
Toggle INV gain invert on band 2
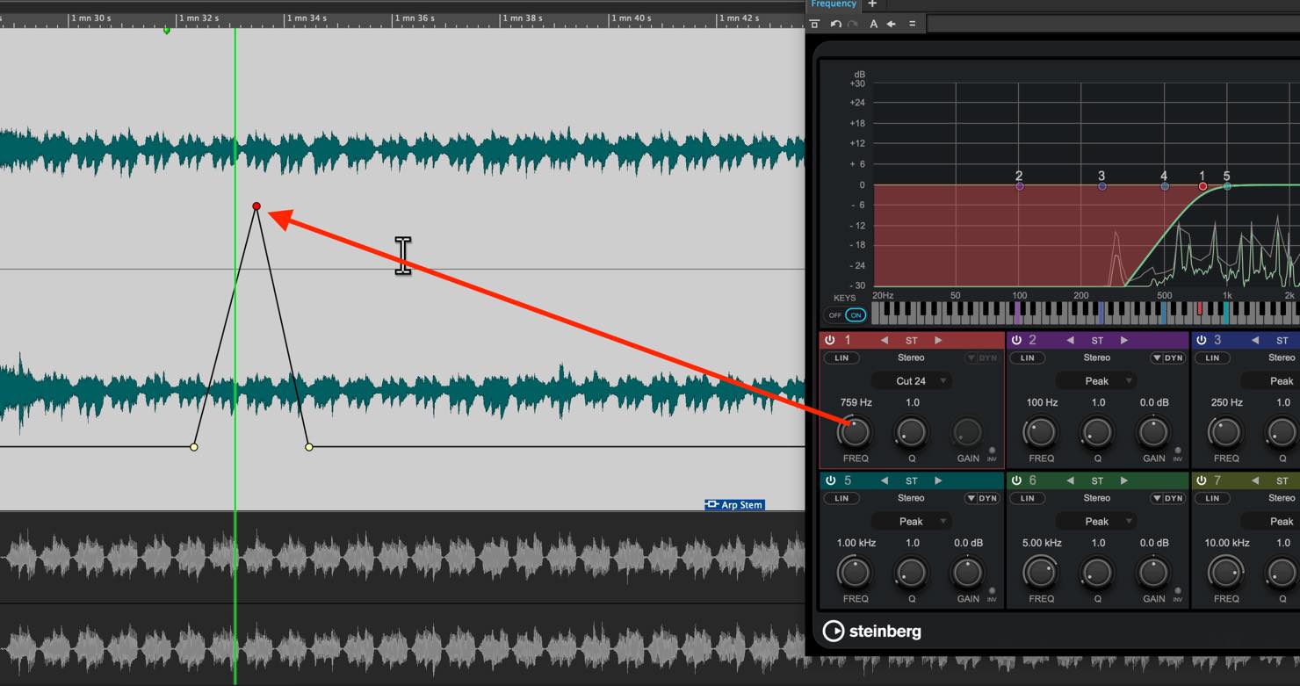point(1178,451)
